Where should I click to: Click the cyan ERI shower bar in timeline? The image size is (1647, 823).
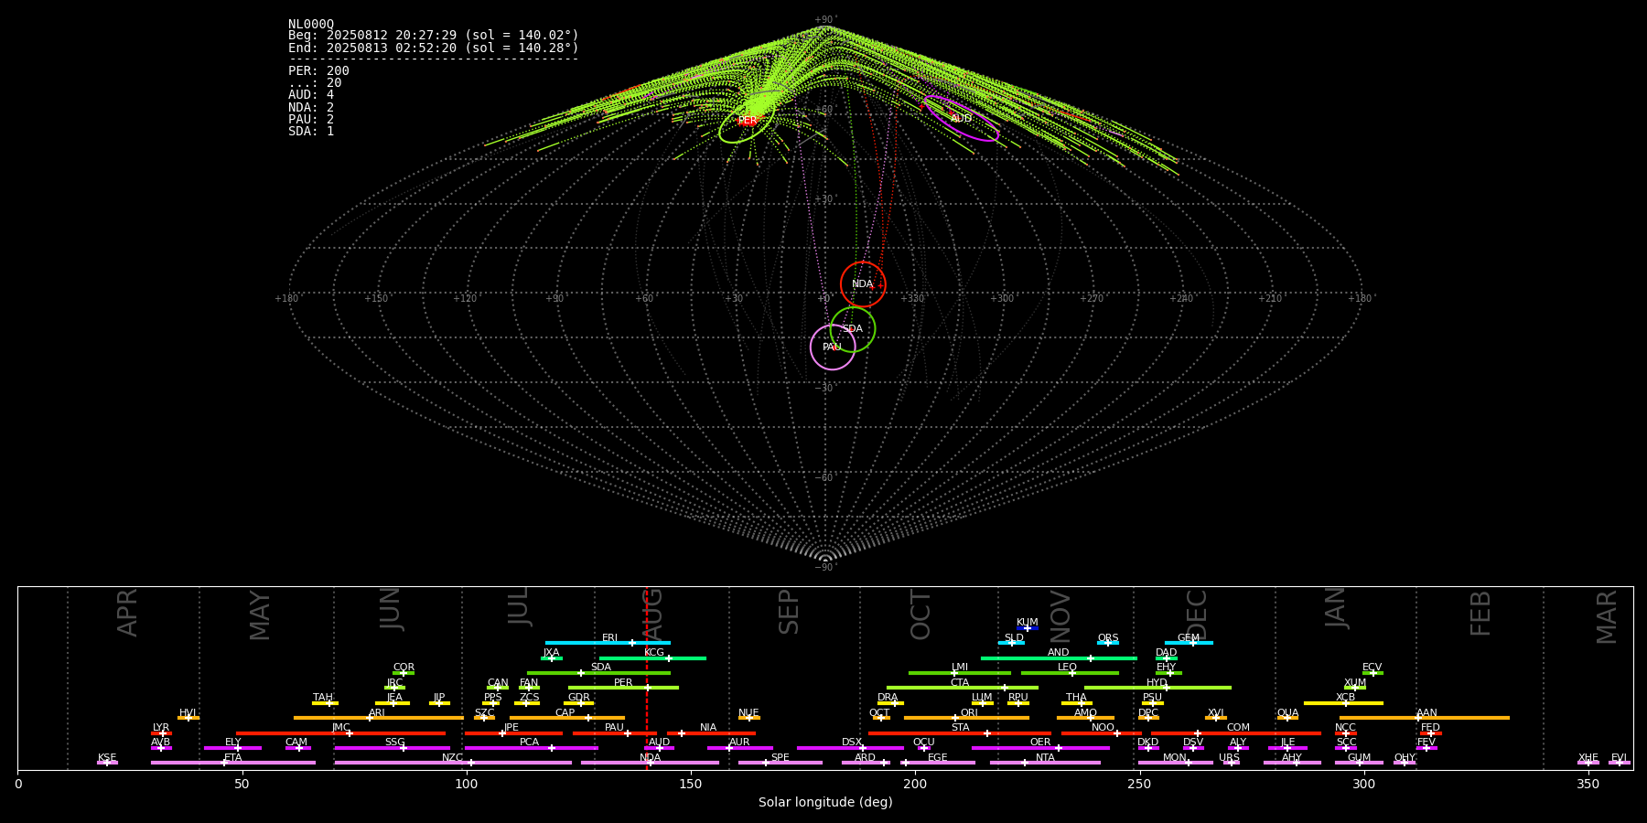coord(608,643)
